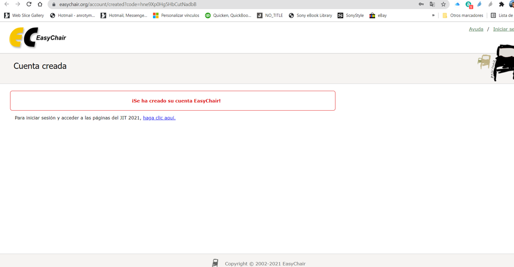
Task: Open the Chrome profile avatar
Action: click(511, 4)
